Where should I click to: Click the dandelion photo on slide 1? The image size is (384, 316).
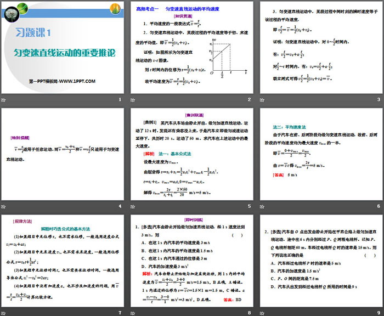[12, 14]
